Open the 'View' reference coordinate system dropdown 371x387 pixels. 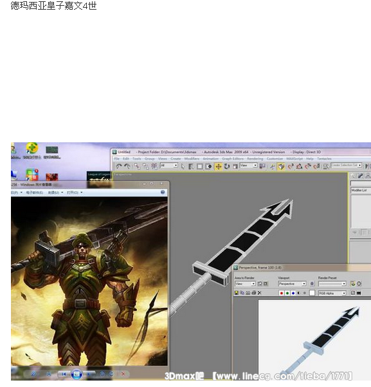249,165
